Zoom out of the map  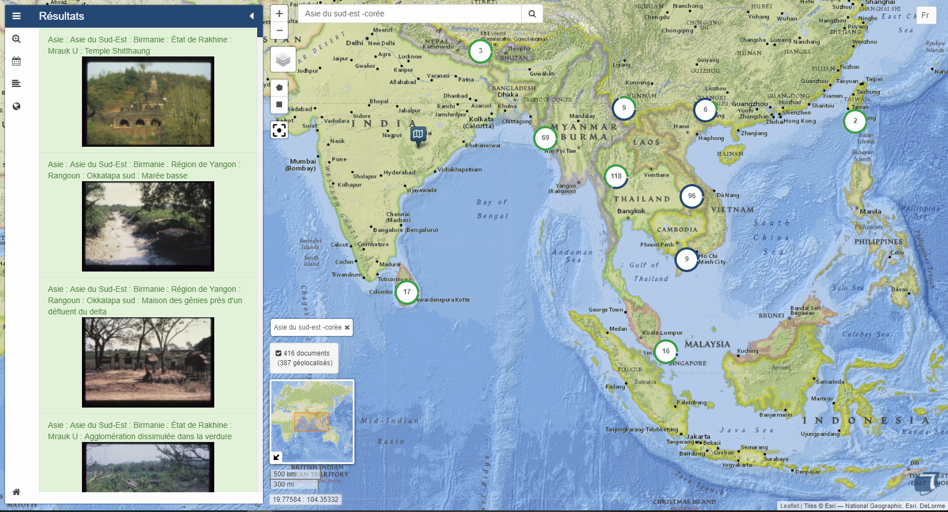(279, 30)
